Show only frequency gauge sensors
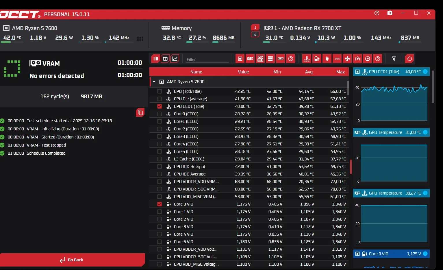The width and height of the screenshot is (443, 270). point(357,59)
